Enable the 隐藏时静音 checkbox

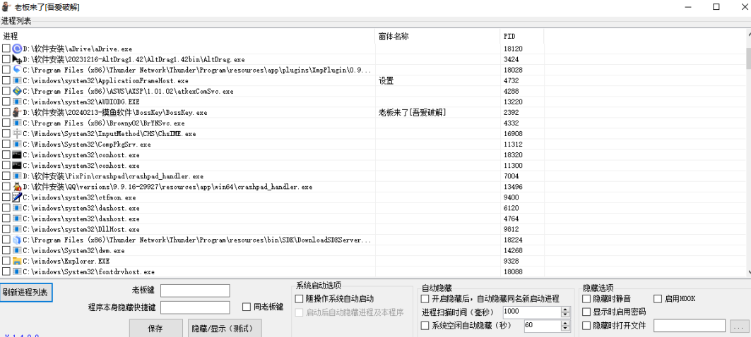pyautogui.click(x=586, y=299)
